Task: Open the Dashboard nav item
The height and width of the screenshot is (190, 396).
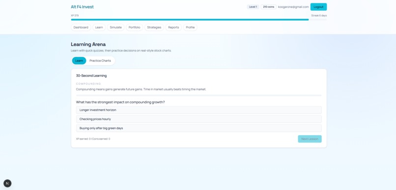Action: point(81,27)
